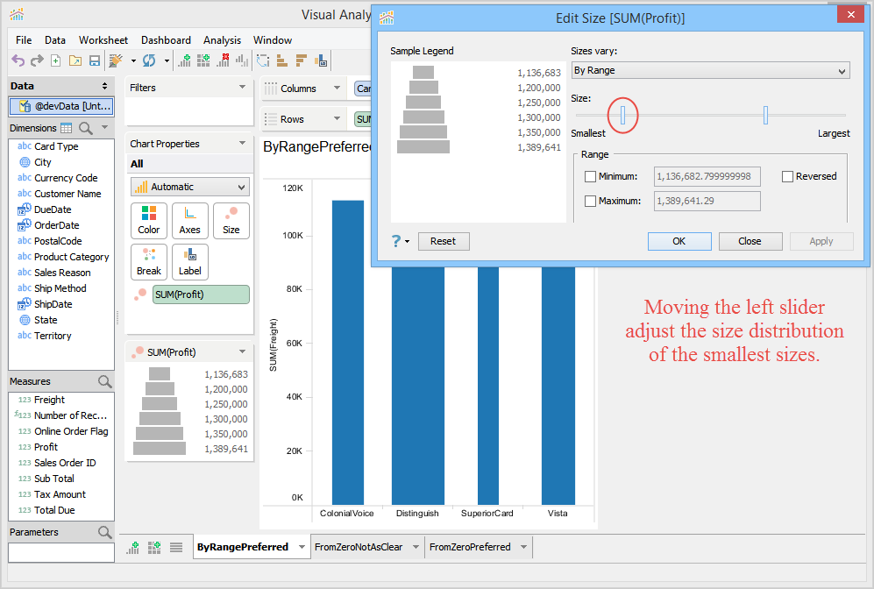Expand the Automatic mark type dropdown
The height and width of the screenshot is (589, 874).
click(190, 187)
